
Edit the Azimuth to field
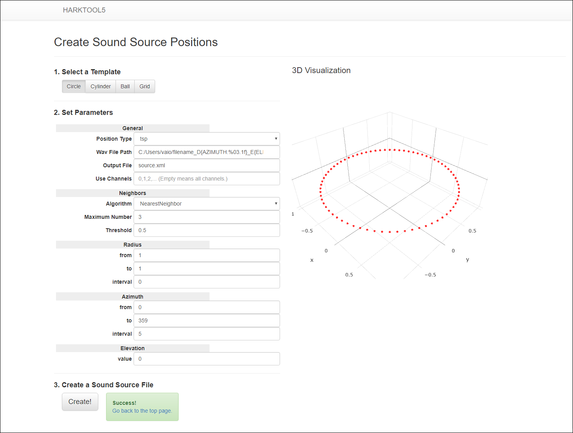[x=207, y=320]
